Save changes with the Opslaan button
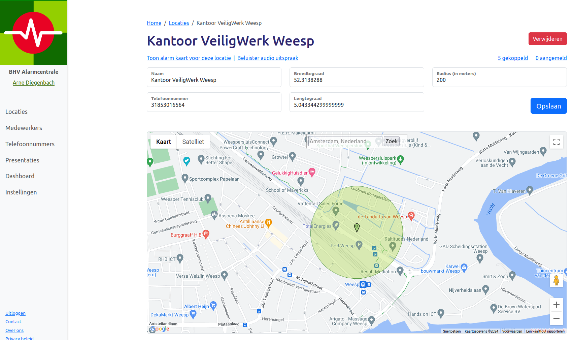 (548, 105)
